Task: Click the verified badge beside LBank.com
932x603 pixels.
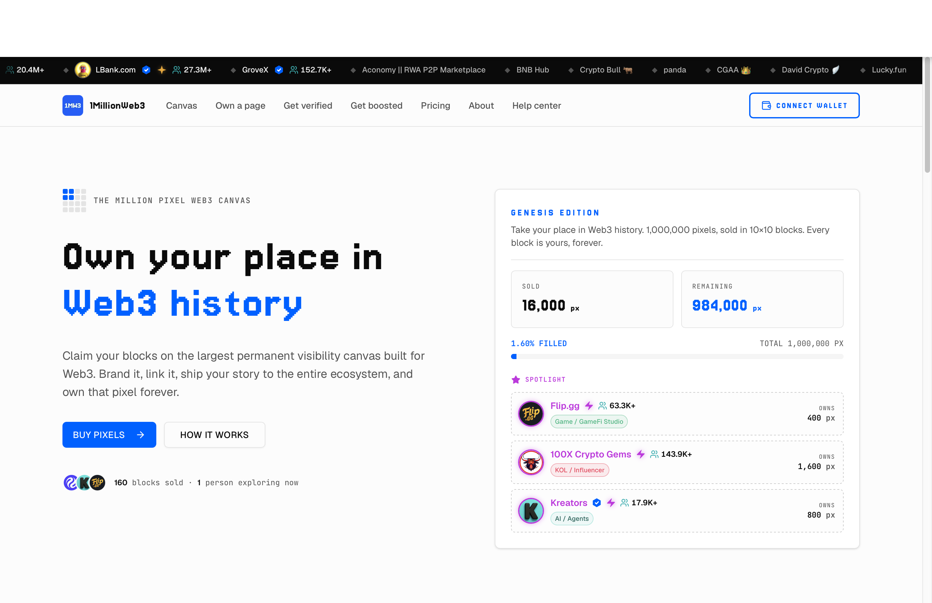Action: (x=147, y=70)
